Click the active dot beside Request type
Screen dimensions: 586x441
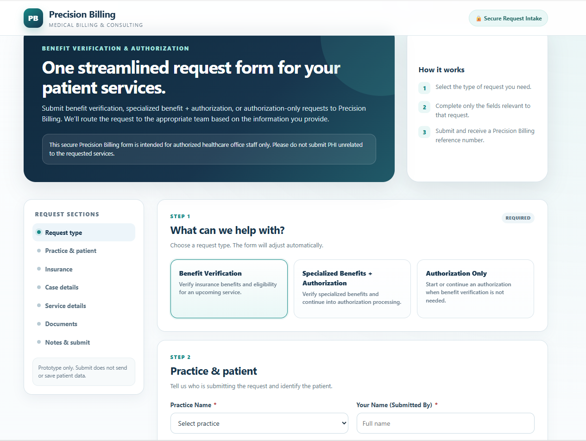coord(39,233)
